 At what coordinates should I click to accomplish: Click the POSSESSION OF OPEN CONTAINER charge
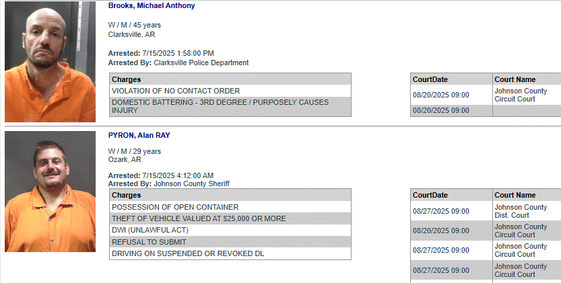click(175, 207)
